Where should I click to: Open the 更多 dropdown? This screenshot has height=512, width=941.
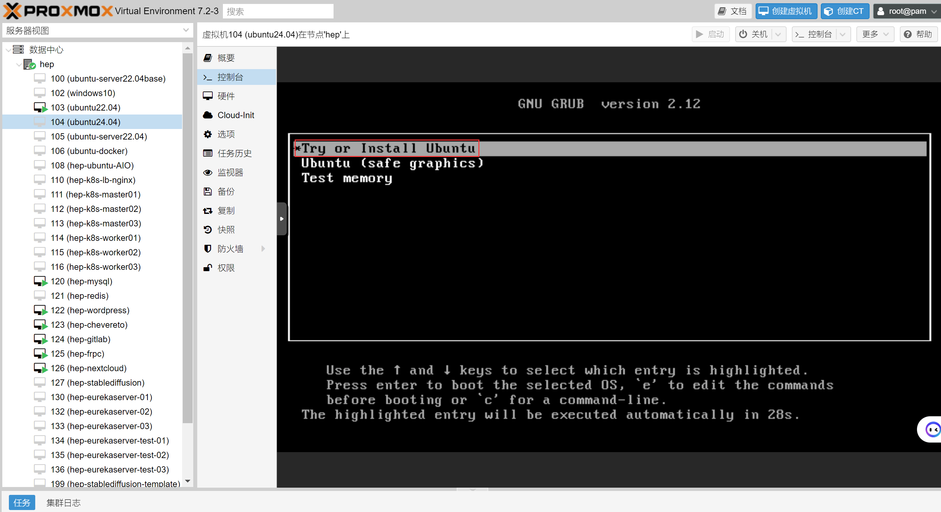pos(875,34)
